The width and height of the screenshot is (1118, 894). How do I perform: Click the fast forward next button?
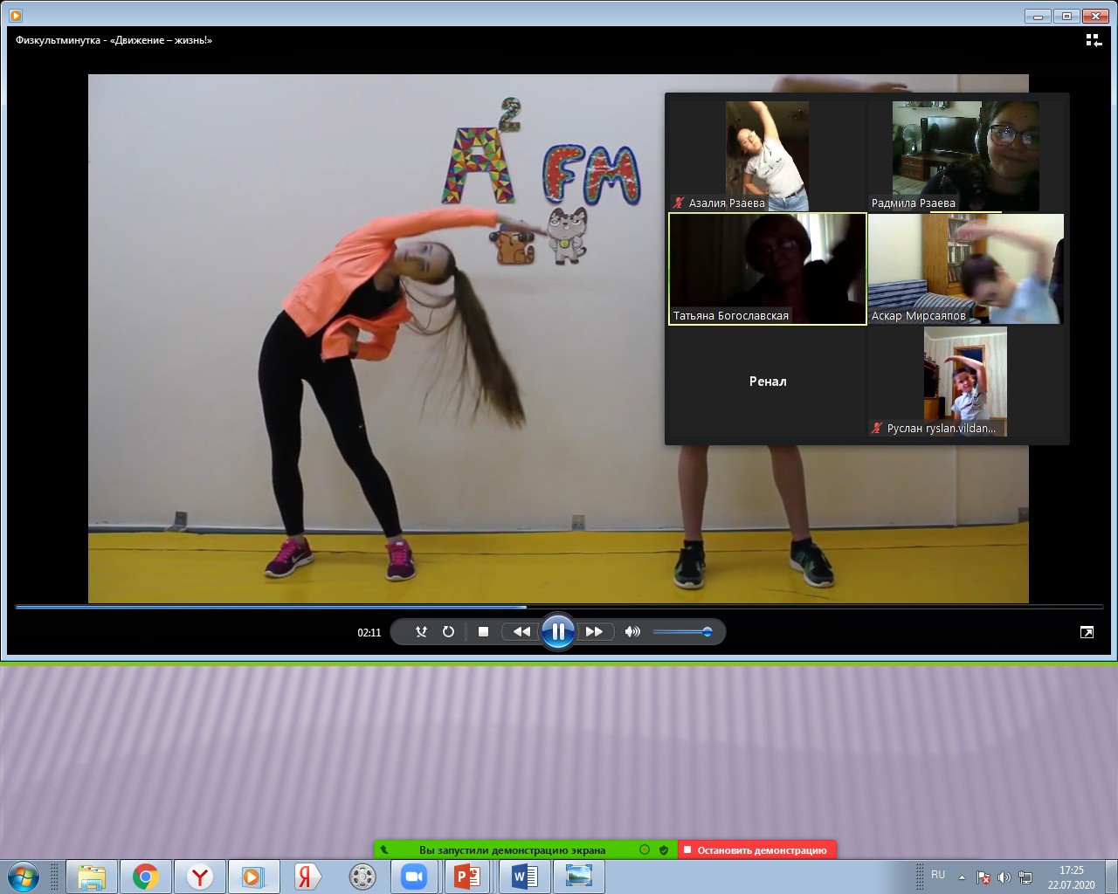point(594,631)
